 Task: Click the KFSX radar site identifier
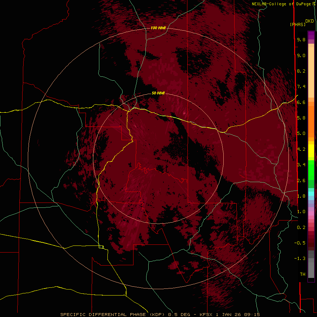(206, 315)
